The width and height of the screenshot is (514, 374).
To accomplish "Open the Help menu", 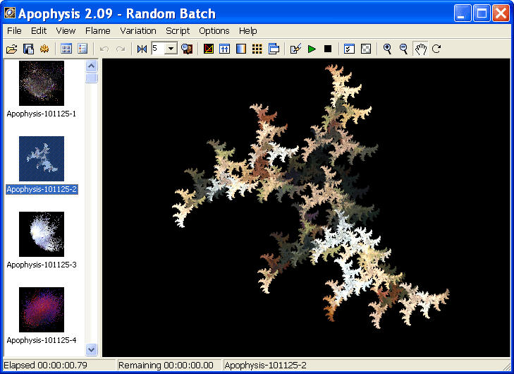I will point(247,31).
